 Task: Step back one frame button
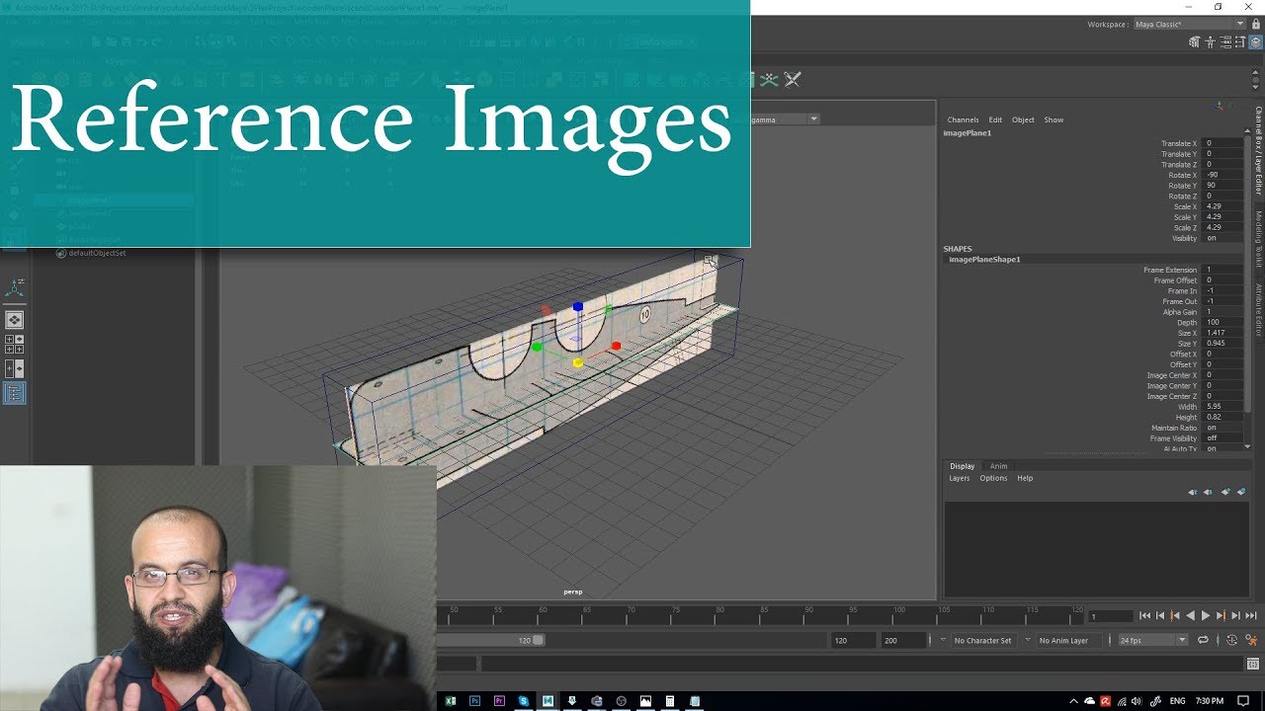click(1159, 615)
